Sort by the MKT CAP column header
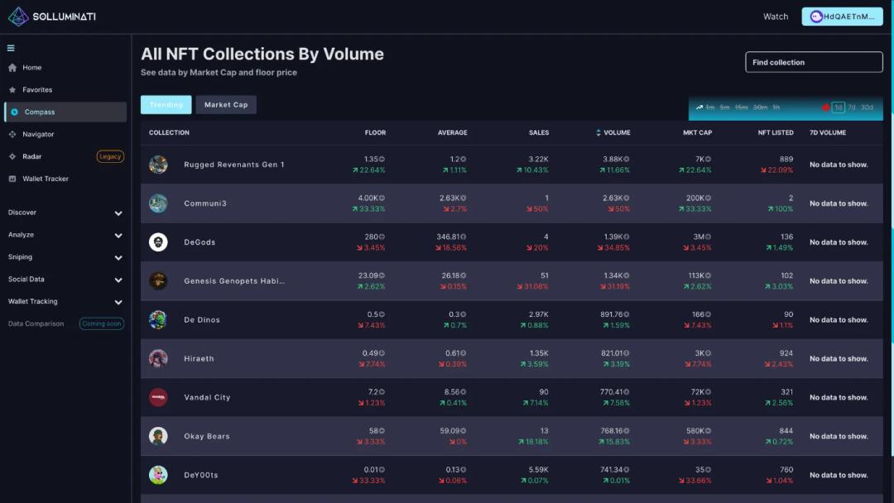This screenshot has height=503, width=894. [697, 132]
